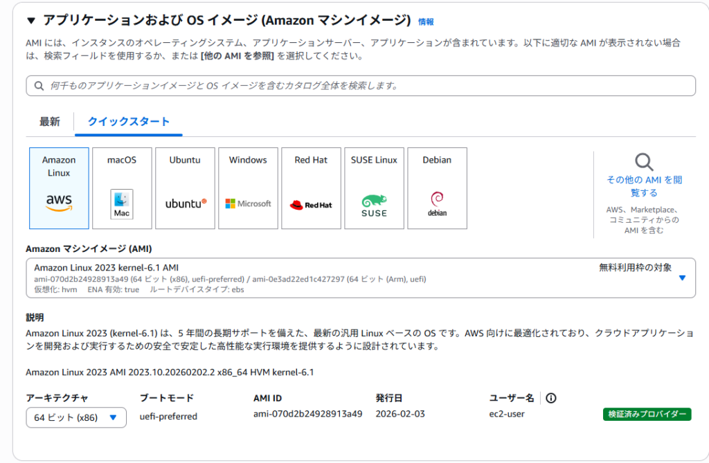Click the info icon next to ユーザー名

pyautogui.click(x=551, y=398)
